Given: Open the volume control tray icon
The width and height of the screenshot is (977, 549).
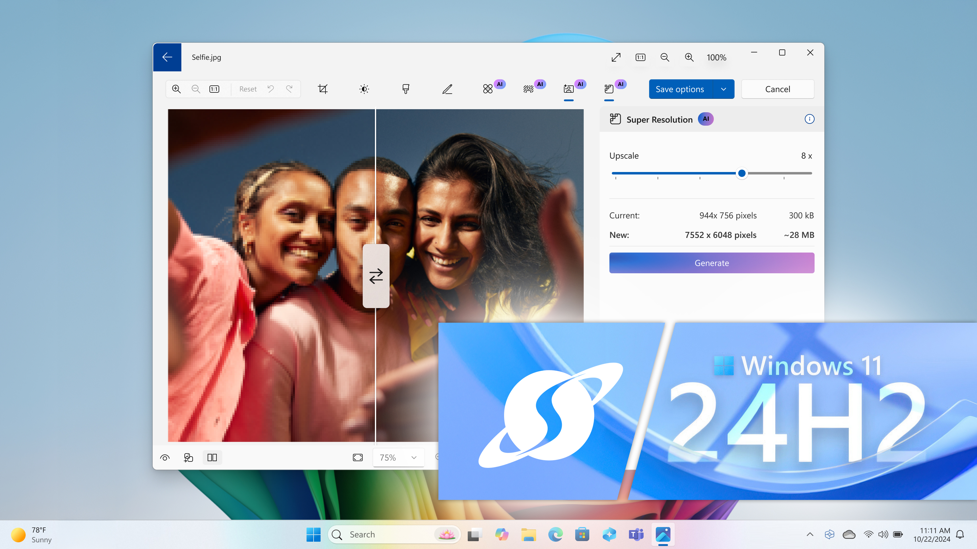Looking at the screenshot, I should [x=883, y=535].
